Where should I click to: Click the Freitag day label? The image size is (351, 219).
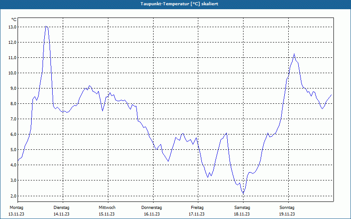pyautogui.click(x=197, y=208)
